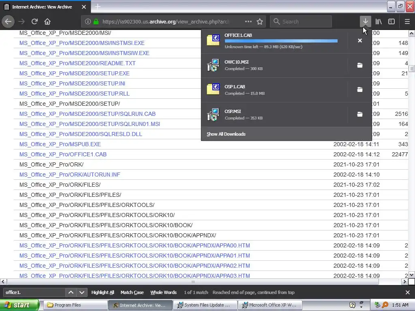
Task: Open containing folder for OSP1.CAB
Action: pos(360,89)
